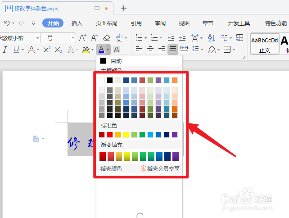Image resolution: width=289 pixels, height=218 pixels.
Task: Open quick access toolbar customize arrow
Action: click(x=34, y=23)
